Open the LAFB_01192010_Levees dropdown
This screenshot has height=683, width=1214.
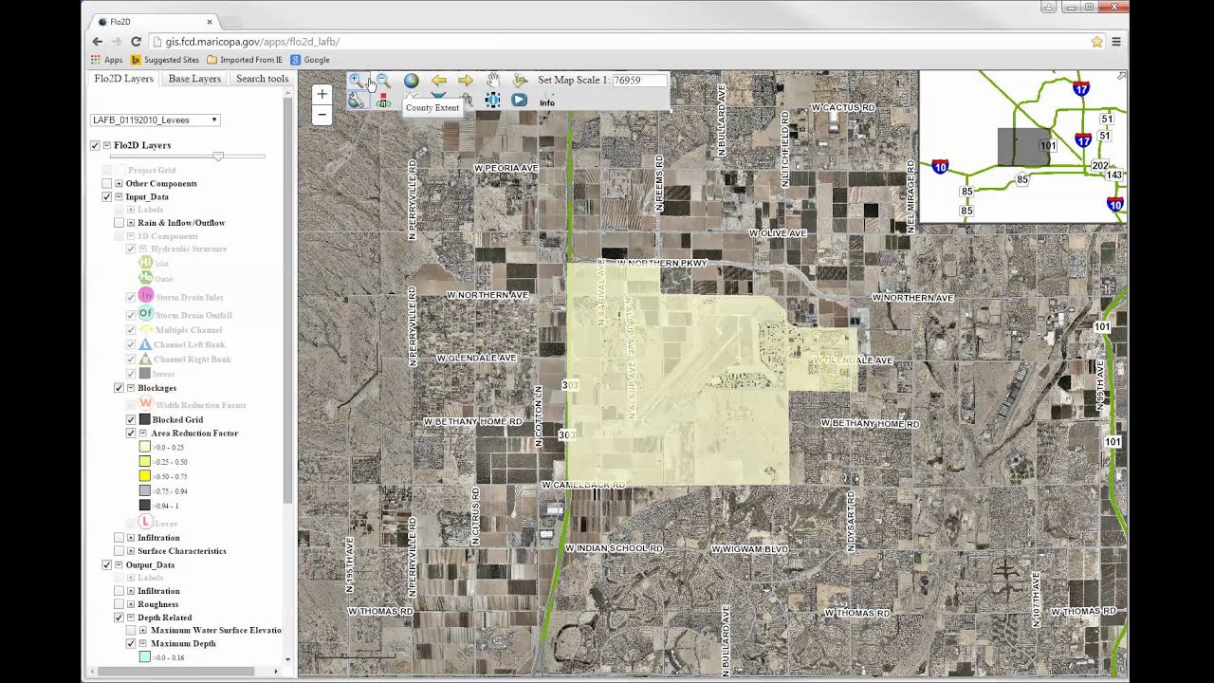click(x=156, y=120)
